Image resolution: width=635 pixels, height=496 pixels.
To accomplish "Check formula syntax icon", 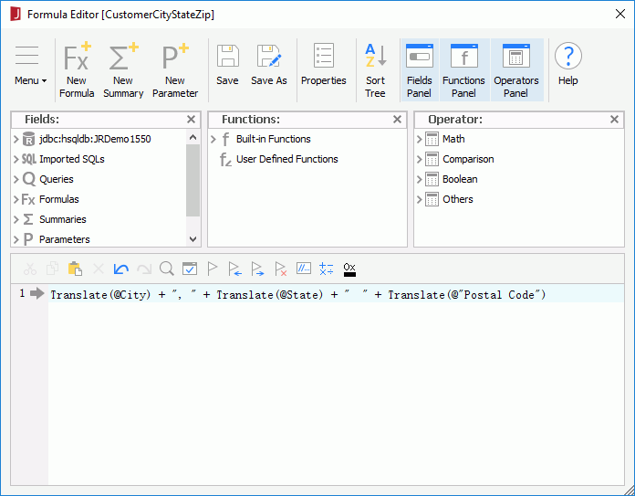I will [x=190, y=269].
